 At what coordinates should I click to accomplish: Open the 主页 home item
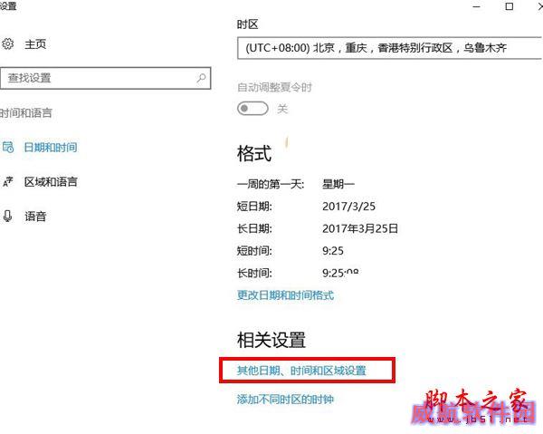(x=35, y=44)
